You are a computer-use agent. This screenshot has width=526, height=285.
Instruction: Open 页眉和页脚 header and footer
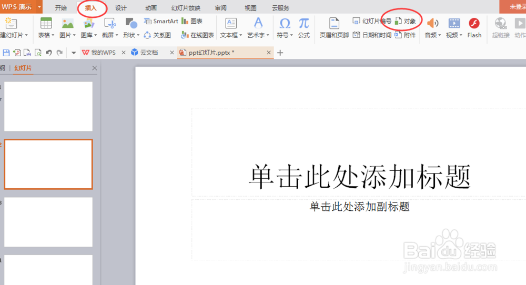(334, 27)
